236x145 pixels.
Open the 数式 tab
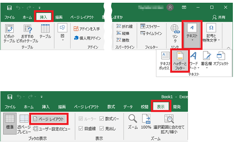pos(111,107)
